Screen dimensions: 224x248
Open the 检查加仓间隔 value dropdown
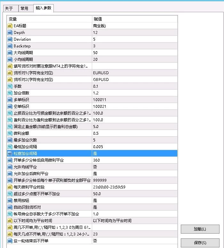134,154
